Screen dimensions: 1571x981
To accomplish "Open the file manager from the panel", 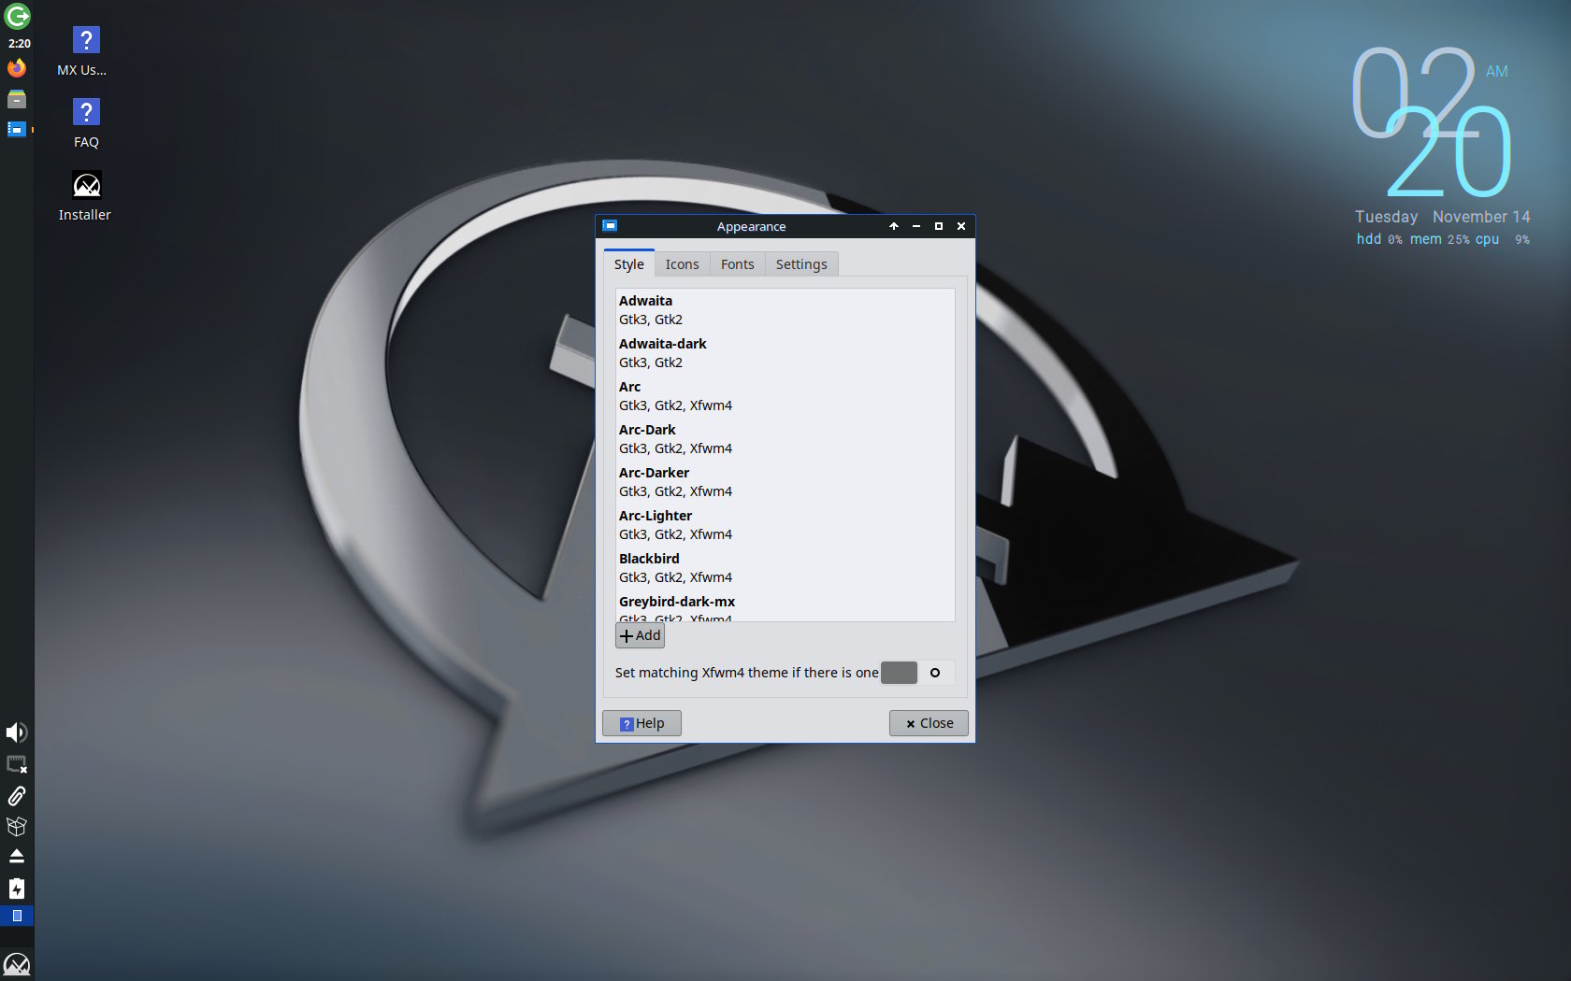I will pyautogui.click(x=17, y=99).
